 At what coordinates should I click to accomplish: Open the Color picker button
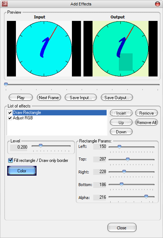click(x=22, y=171)
